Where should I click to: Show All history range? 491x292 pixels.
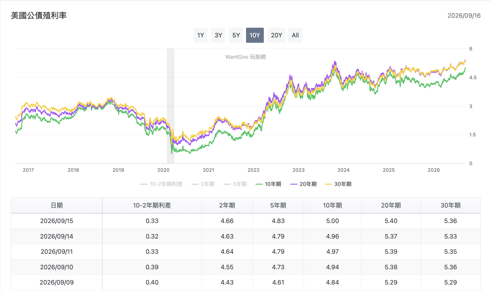[295, 35]
